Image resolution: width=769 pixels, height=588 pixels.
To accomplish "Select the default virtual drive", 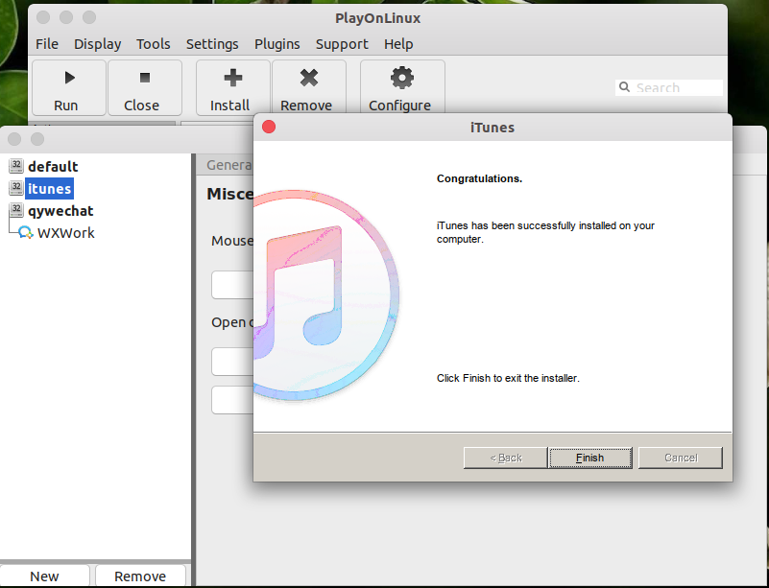I will [53, 166].
